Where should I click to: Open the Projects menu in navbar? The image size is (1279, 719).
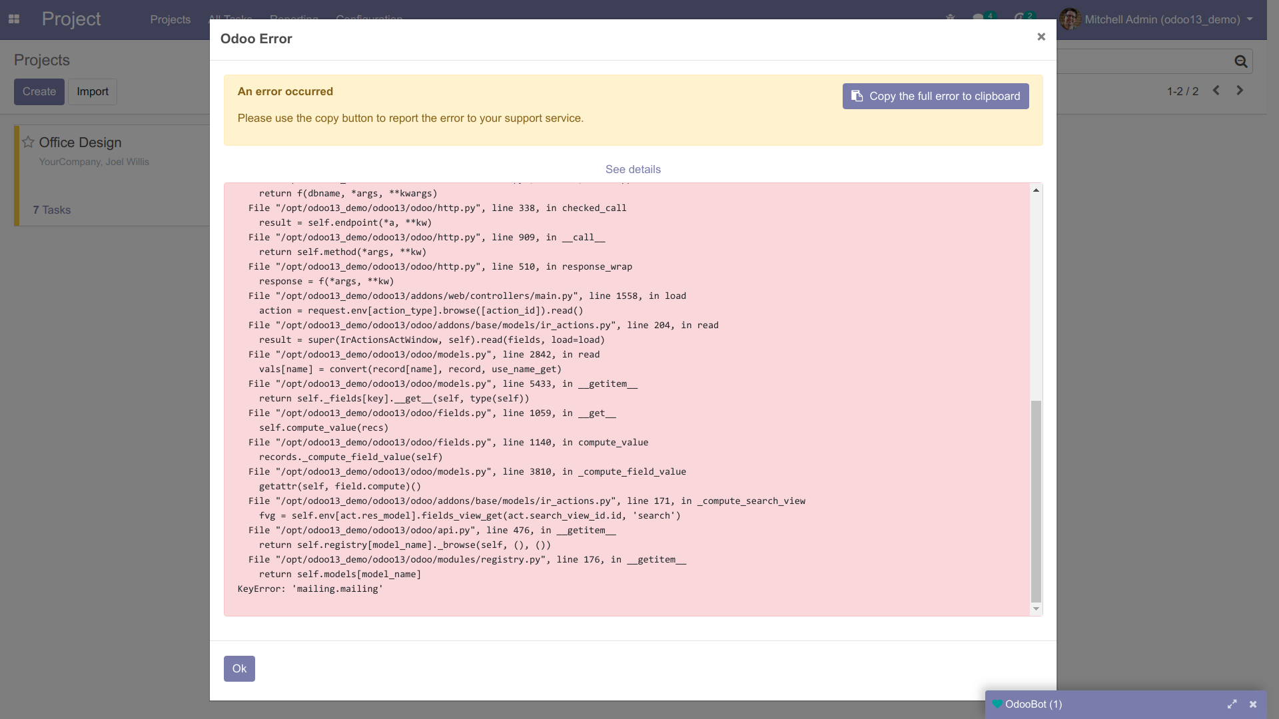click(171, 19)
